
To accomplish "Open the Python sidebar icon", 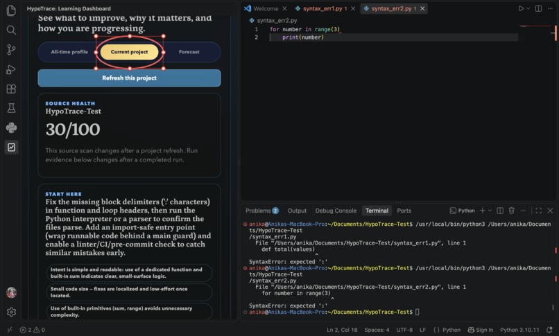I will (11, 127).
